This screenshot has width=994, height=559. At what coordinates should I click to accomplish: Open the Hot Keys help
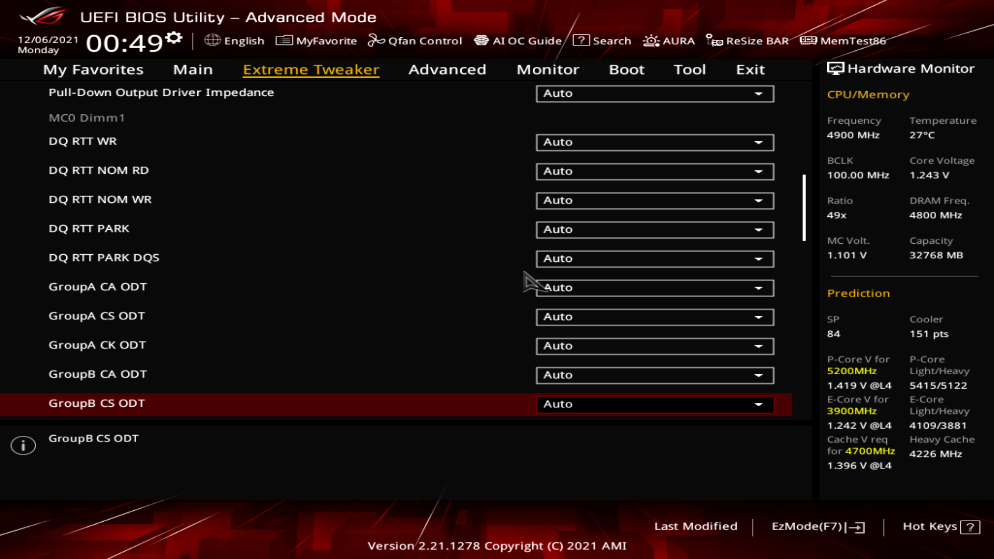(x=941, y=527)
